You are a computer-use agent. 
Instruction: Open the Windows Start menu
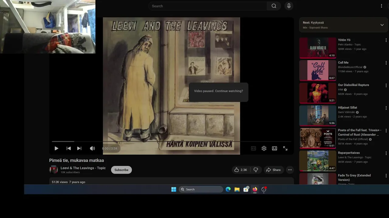(174, 190)
